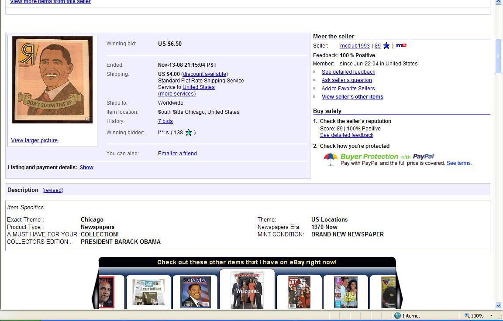Viewport: 503px width, 321px height.
Task: Click the blue feedback star beside seller mcclub1993
Action: [x=386, y=46]
